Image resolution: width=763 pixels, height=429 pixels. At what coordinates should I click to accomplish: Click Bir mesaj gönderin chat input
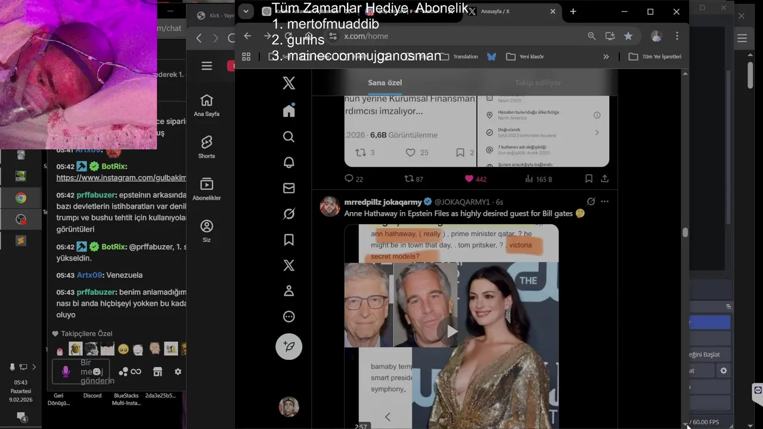[x=80, y=372]
